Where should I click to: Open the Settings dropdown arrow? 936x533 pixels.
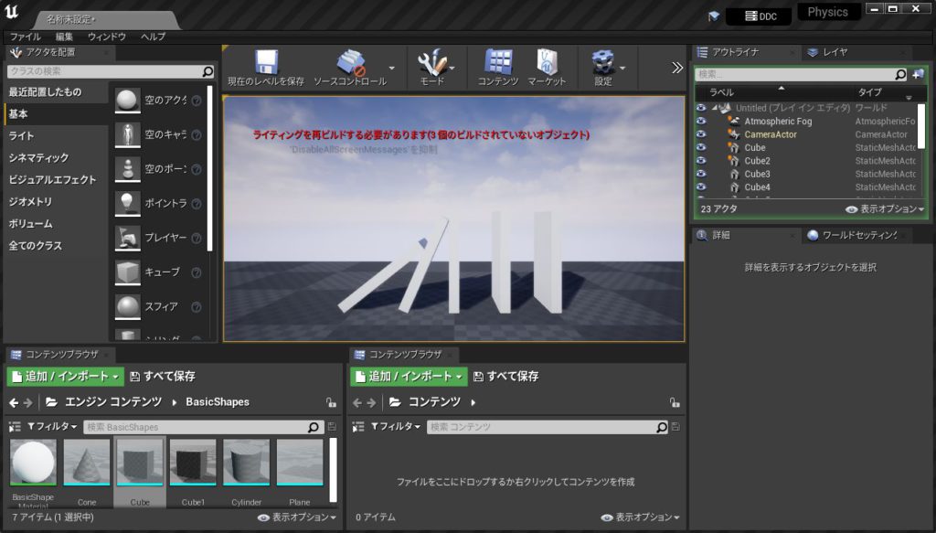pyautogui.click(x=622, y=68)
